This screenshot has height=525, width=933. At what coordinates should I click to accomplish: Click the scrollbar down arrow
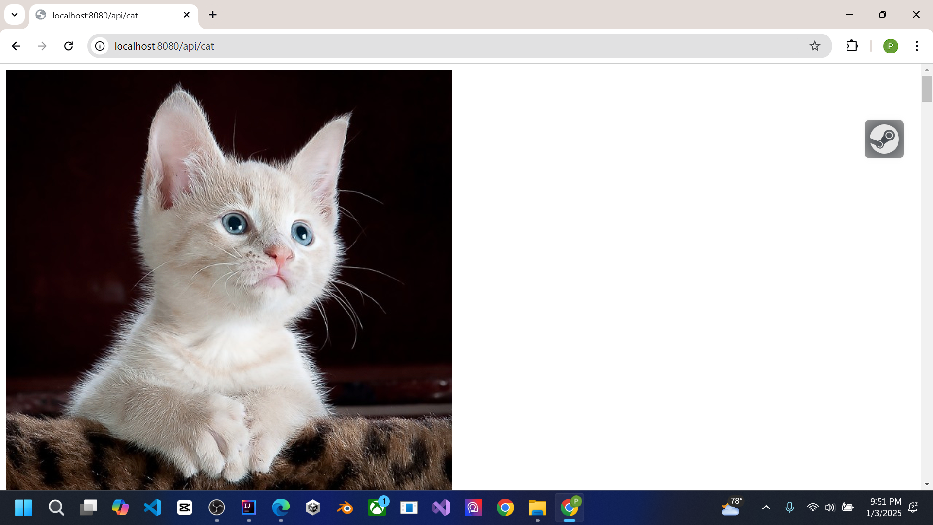click(x=927, y=484)
